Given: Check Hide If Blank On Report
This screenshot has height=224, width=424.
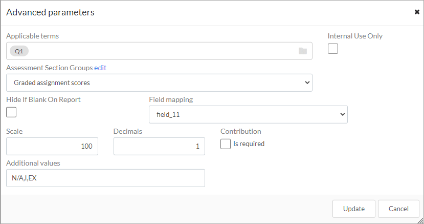Looking at the screenshot, I should [11, 112].
